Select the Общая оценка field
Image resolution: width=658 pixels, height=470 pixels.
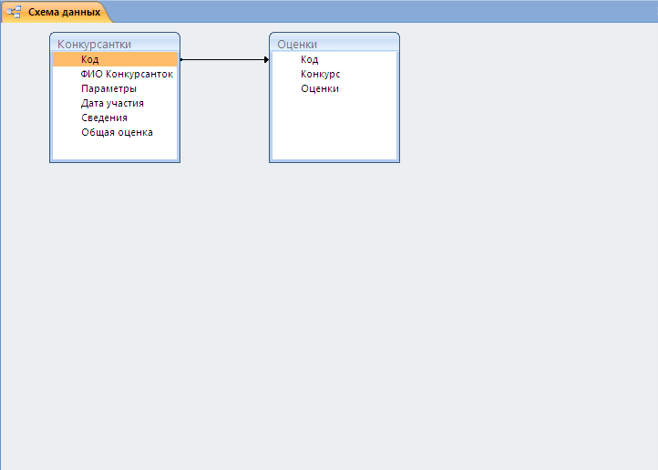pyautogui.click(x=115, y=132)
